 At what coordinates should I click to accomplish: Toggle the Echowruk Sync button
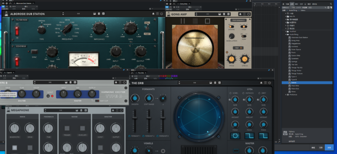tap(34, 52)
